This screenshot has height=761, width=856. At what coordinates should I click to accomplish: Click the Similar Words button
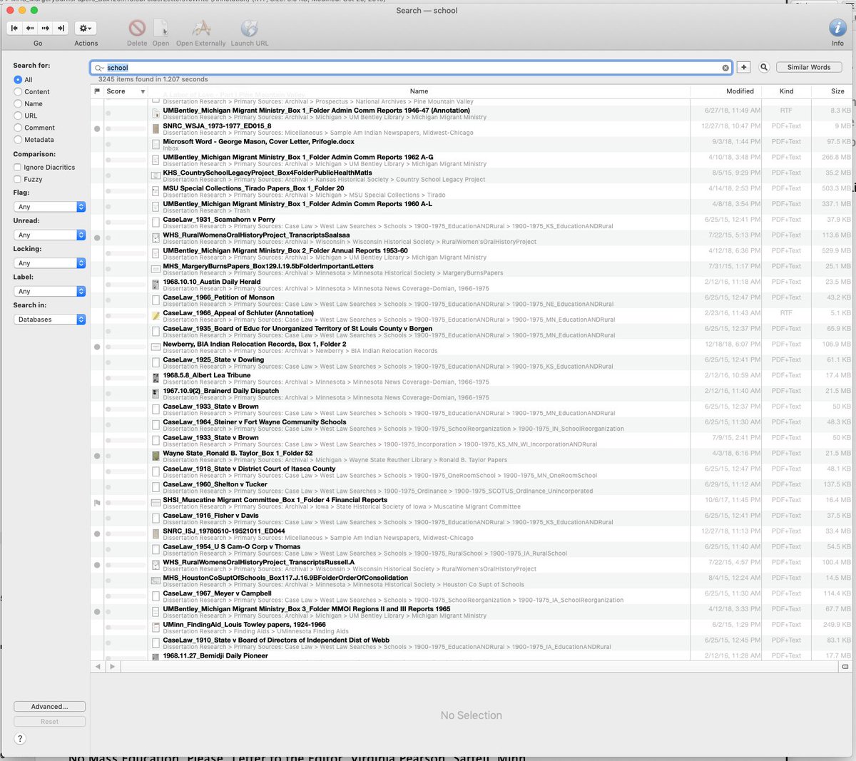click(x=809, y=67)
